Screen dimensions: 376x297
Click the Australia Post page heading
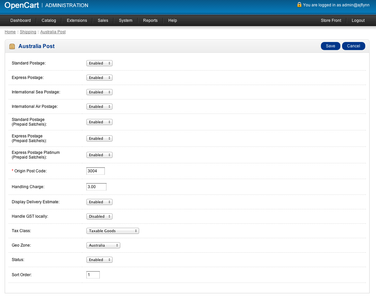(x=36, y=46)
